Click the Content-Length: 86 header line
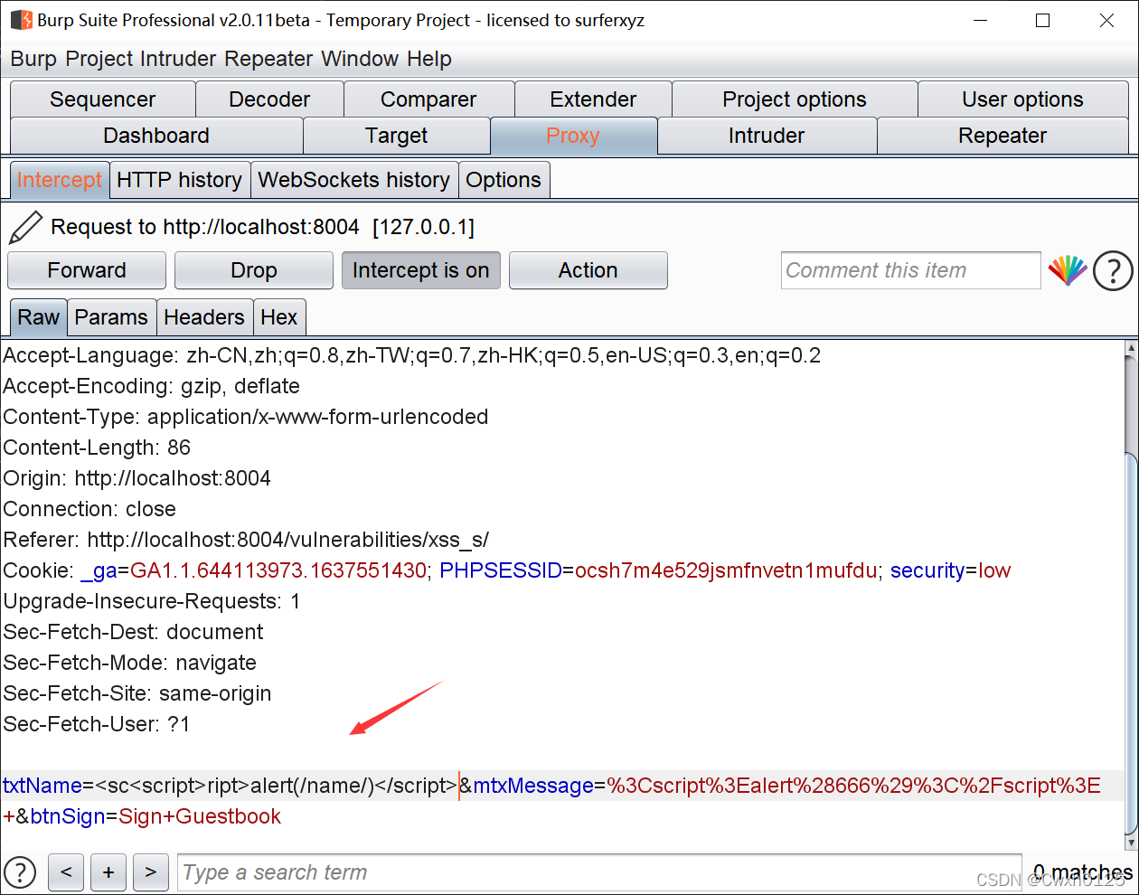 97,447
